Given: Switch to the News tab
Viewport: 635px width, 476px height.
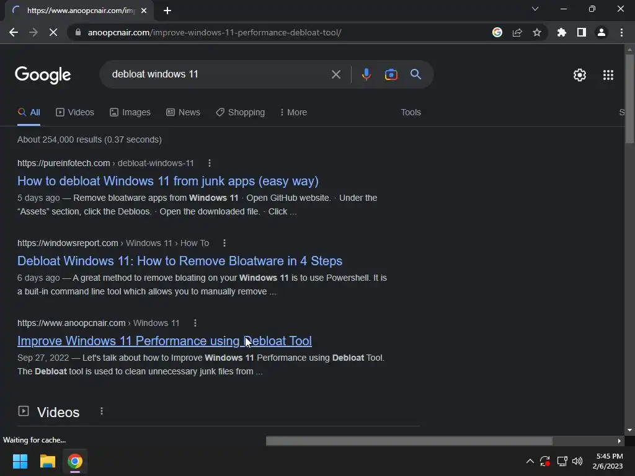Looking at the screenshot, I should (183, 113).
